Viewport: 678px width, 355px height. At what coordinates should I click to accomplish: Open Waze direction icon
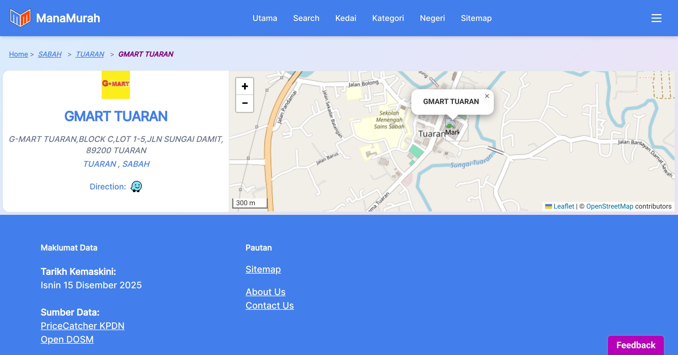[136, 187]
